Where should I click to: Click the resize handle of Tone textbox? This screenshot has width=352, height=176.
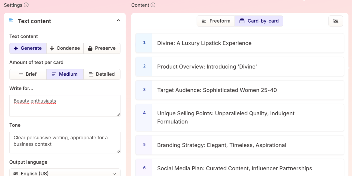(x=118, y=151)
